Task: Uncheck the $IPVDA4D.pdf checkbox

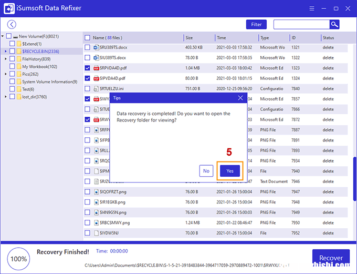Action: pos(88,78)
